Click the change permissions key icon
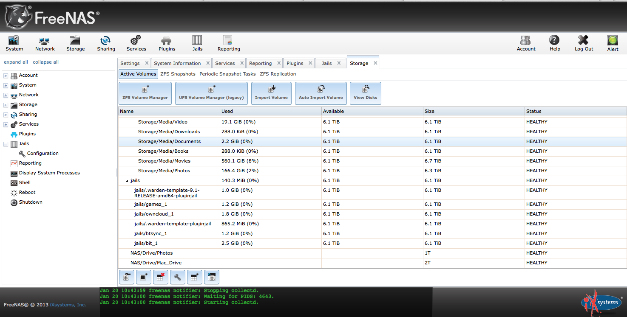Screen dimensions: 627x317 (x=126, y=277)
